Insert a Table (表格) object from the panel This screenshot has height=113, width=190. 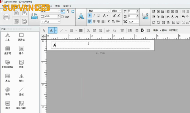coord(8,78)
